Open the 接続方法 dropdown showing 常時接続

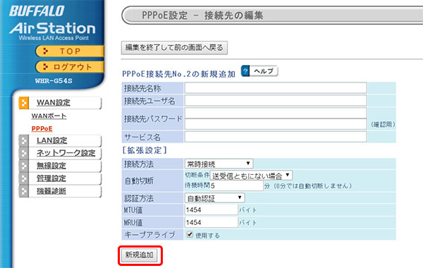tap(219, 164)
